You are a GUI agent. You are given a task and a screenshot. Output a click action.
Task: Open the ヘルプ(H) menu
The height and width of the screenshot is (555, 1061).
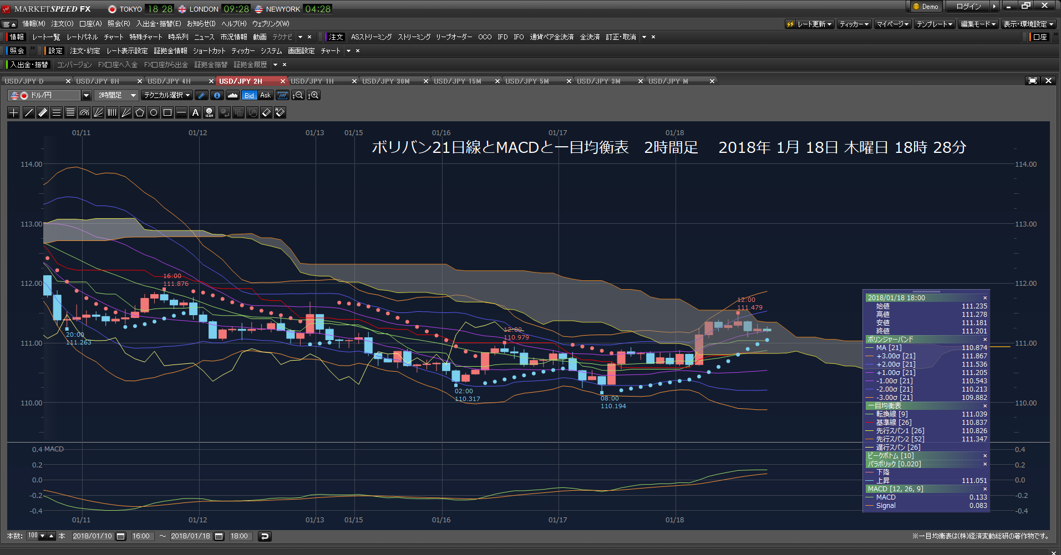click(233, 24)
